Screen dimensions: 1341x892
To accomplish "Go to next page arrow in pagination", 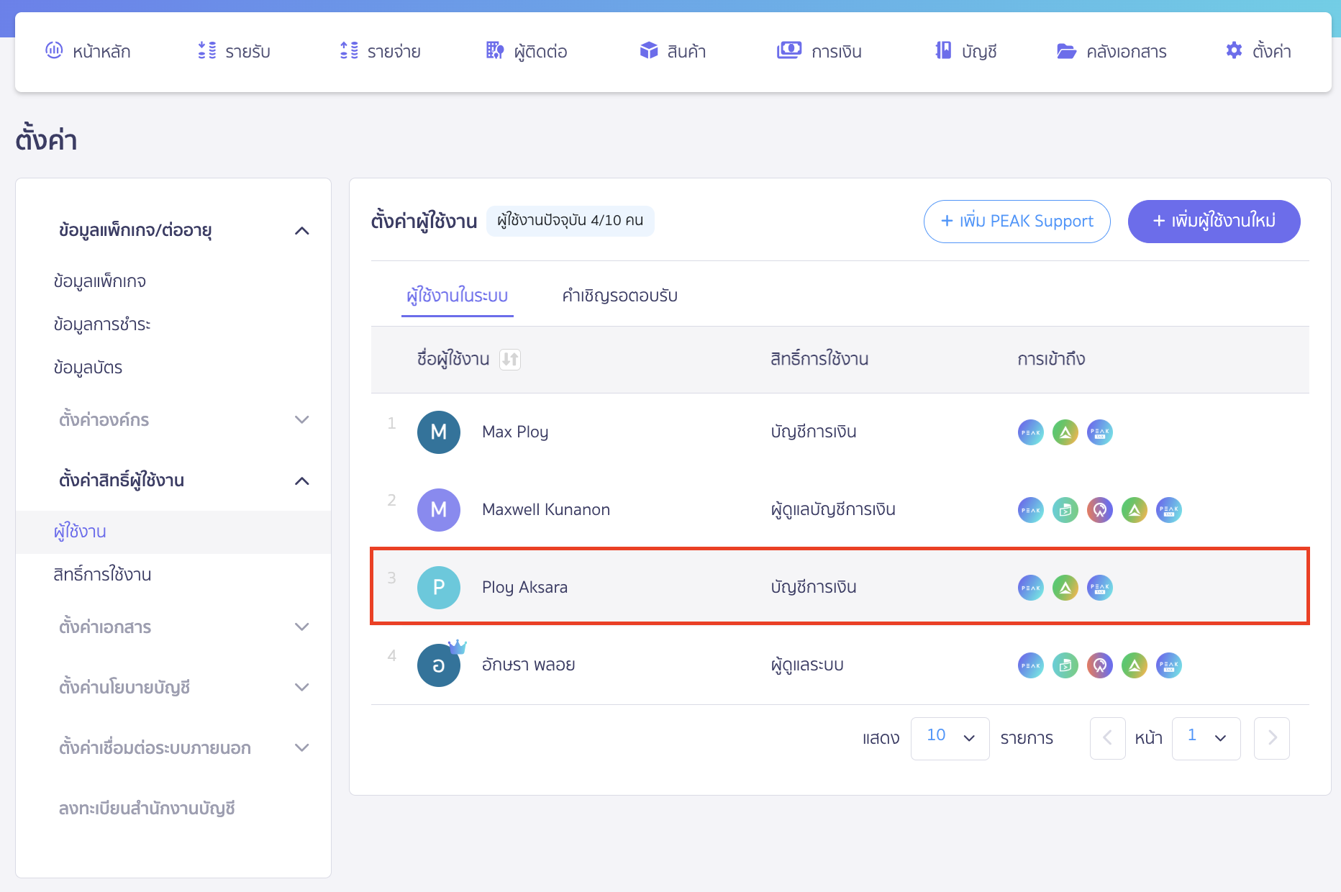I will point(1271,738).
